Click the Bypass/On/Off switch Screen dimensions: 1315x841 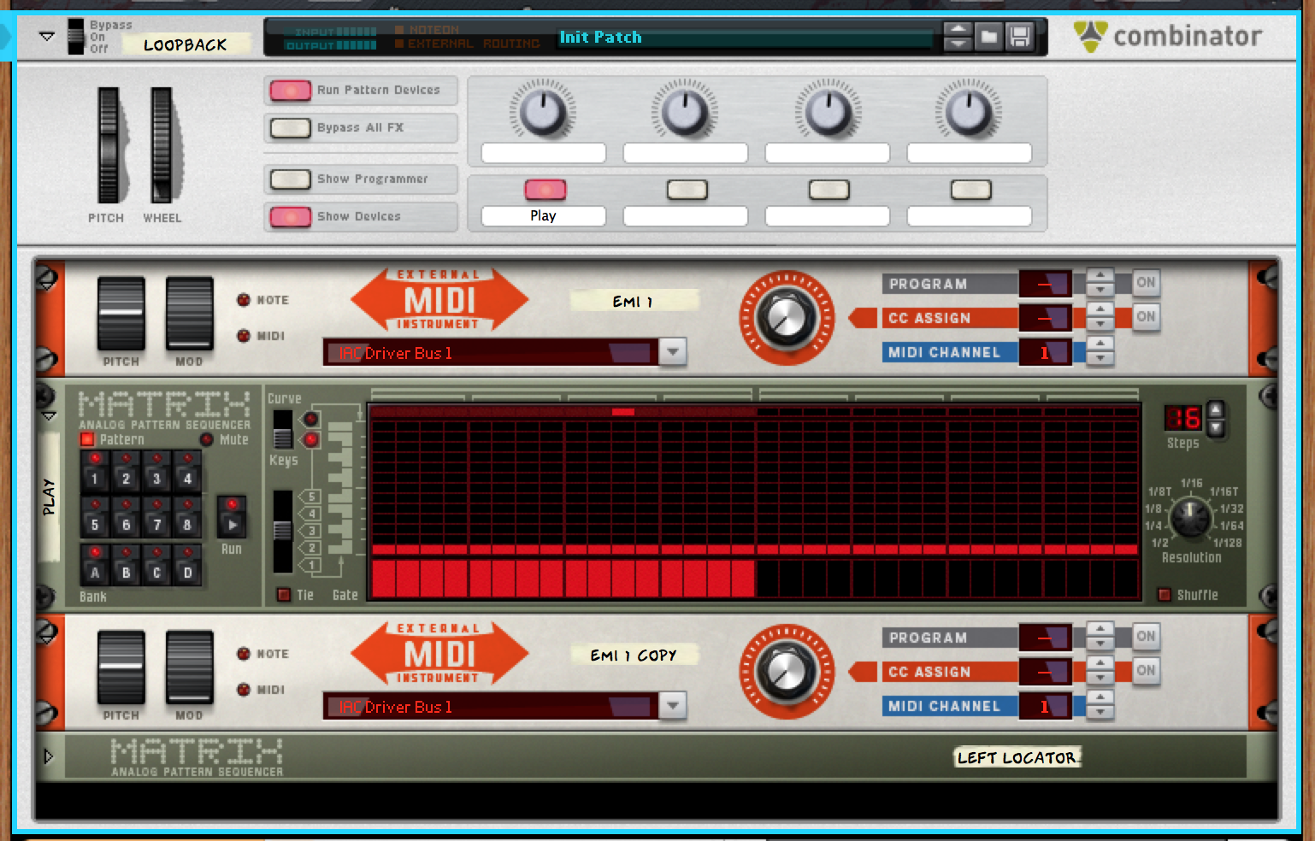click(x=76, y=37)
